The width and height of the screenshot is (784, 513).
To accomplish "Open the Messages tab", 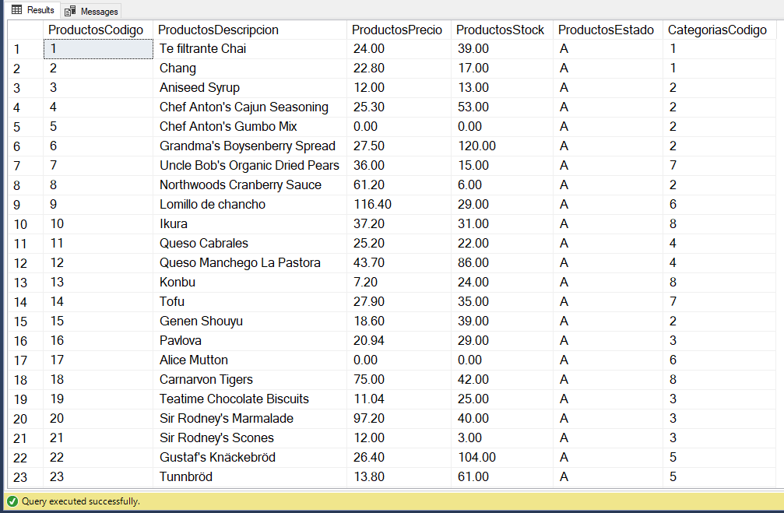I will click(x=92, y=11).
